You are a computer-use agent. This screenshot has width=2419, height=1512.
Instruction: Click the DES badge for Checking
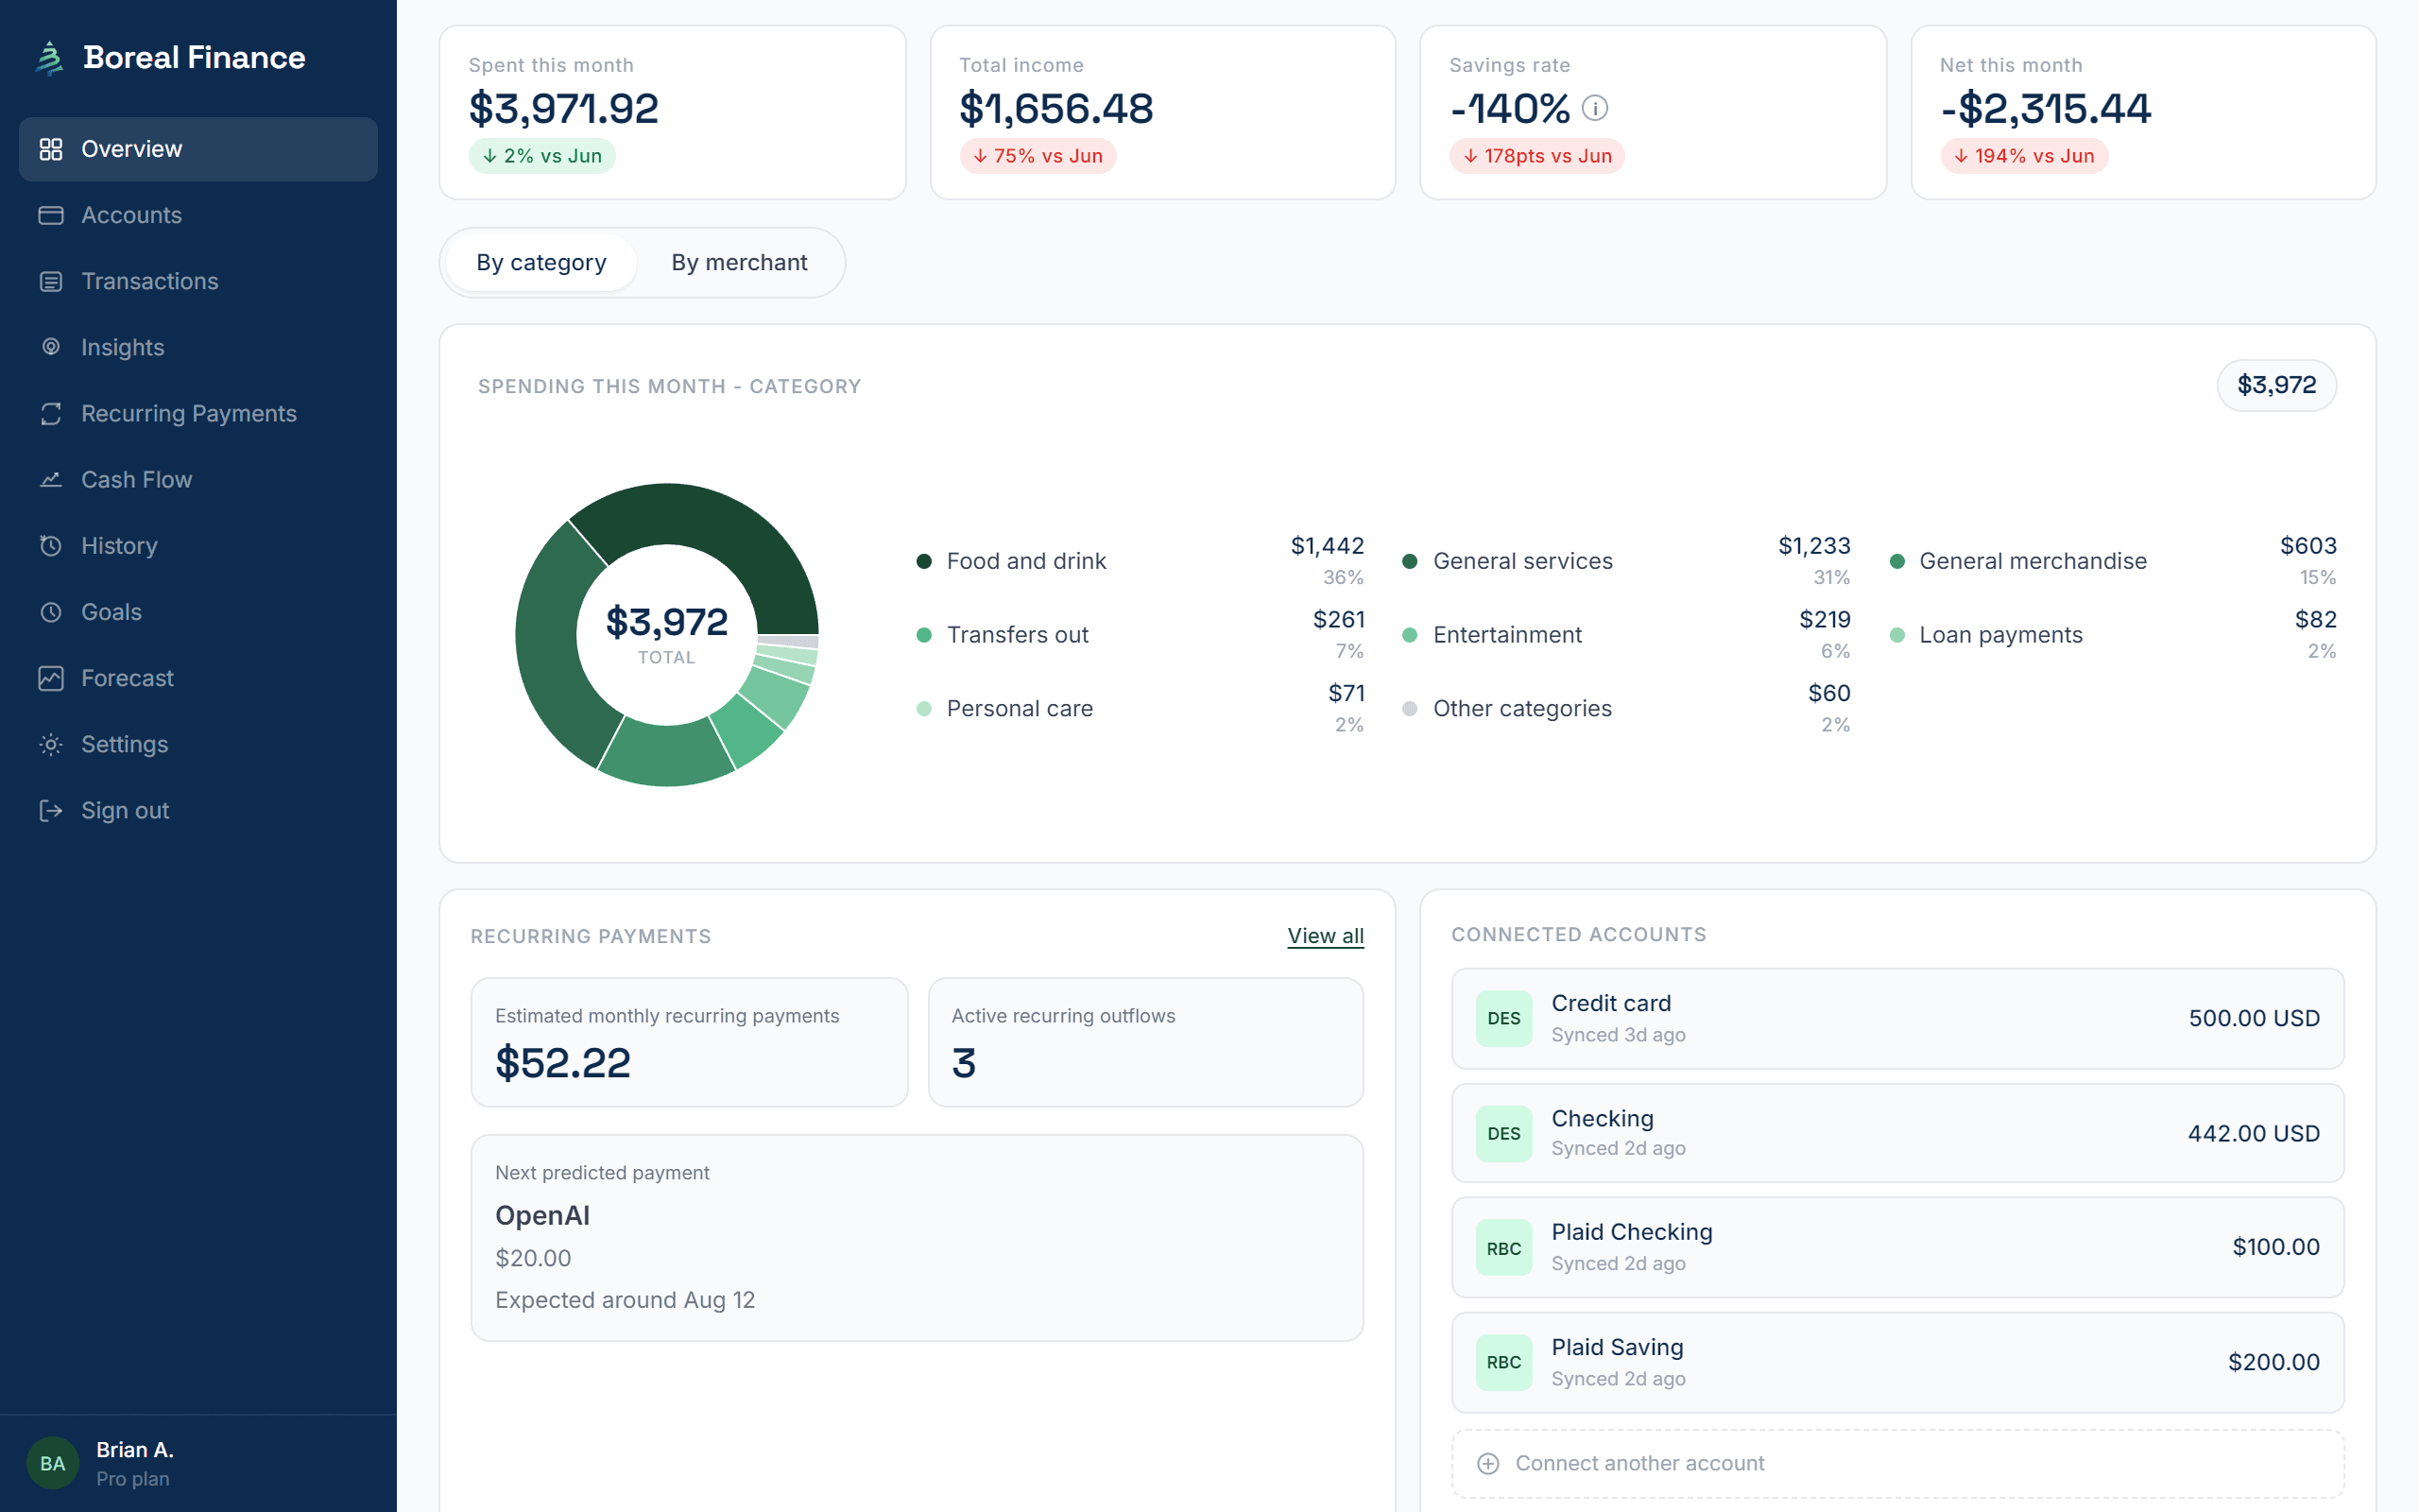click(x=1503, y=1133)
